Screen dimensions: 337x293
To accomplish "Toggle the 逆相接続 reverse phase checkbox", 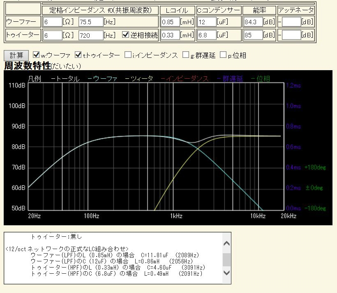I will point(126,35).
